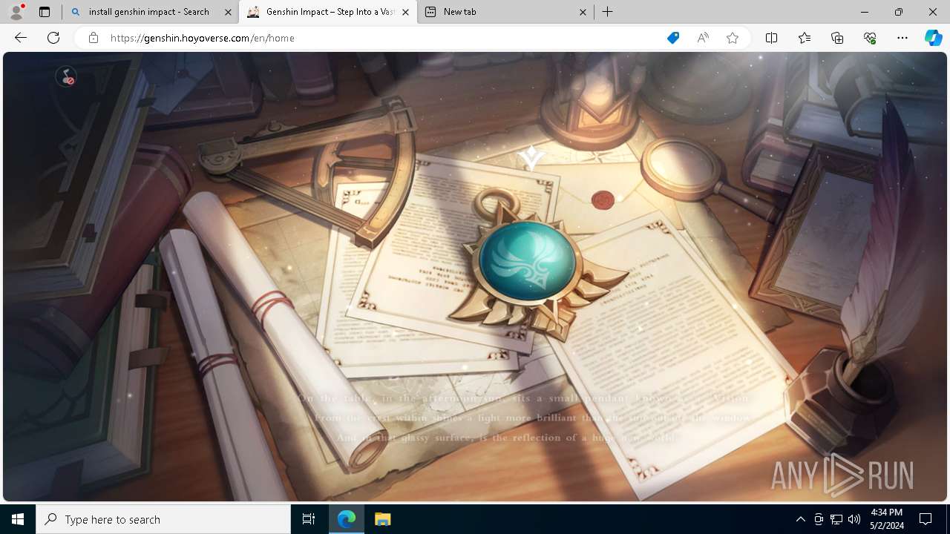
Task: Open the notification center icon
Action: (x=926, y=519)
